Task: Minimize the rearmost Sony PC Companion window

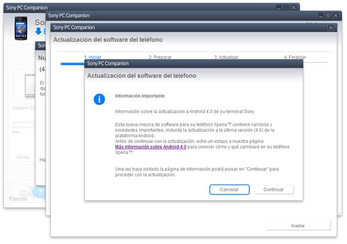Action: [279, 7]
